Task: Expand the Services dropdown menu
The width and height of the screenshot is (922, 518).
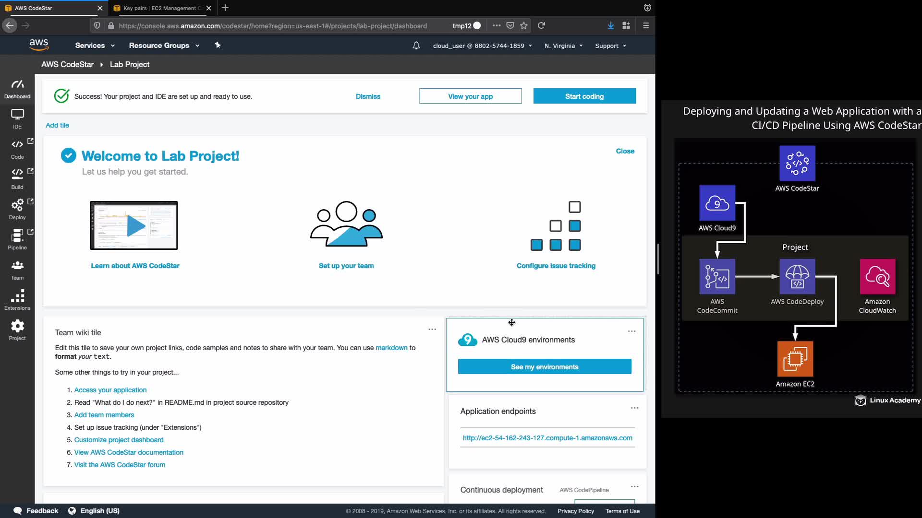Action: click(x=95, y=46)
